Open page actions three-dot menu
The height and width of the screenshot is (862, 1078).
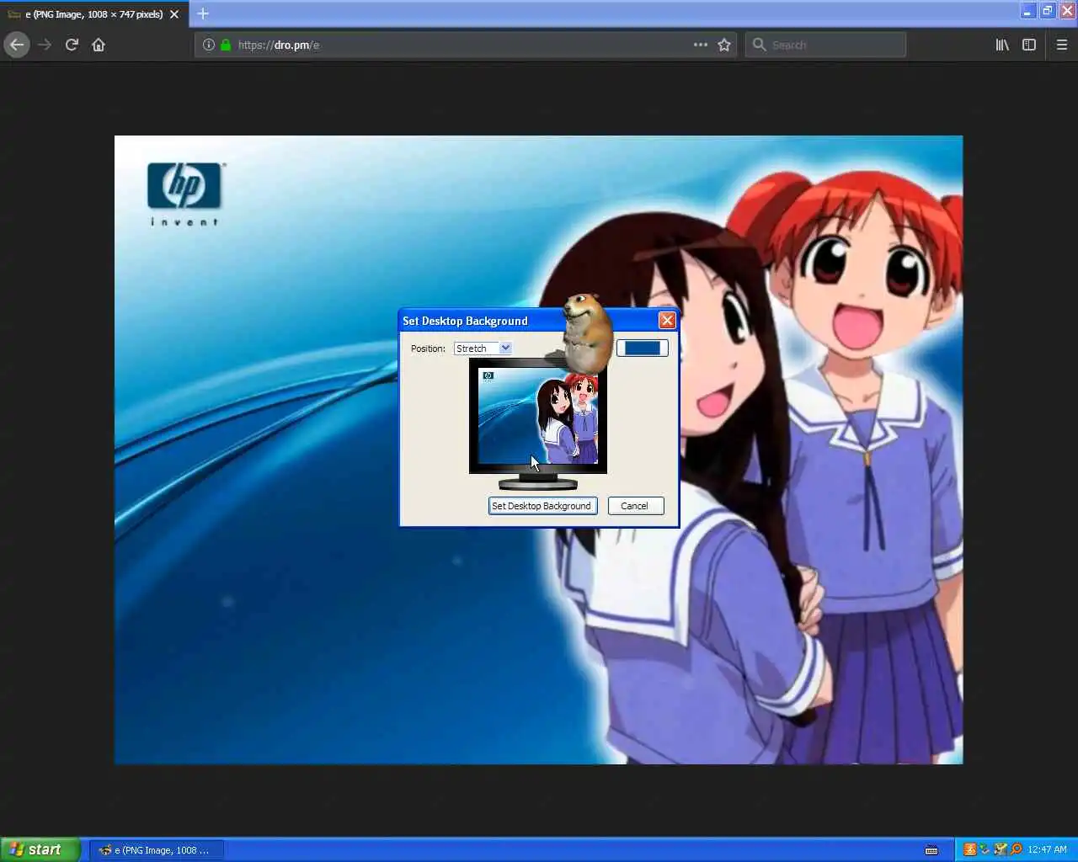(x=701, y=45)
